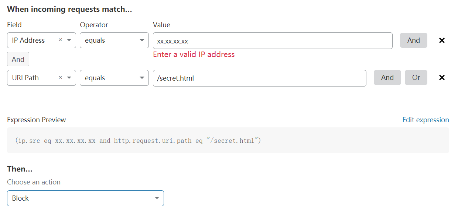458x215 pixels.
Task: Open the IP Address row operator dropdown
Action: click(114, 40)
